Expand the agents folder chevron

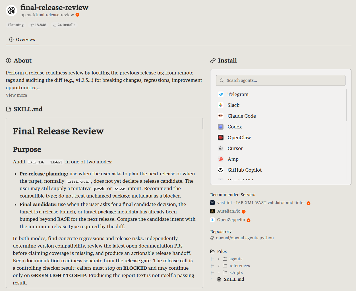click(219, 259)
